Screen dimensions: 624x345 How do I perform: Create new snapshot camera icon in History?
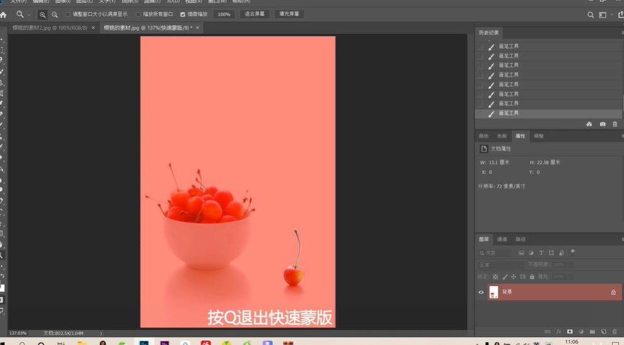[x=603, y=124]
